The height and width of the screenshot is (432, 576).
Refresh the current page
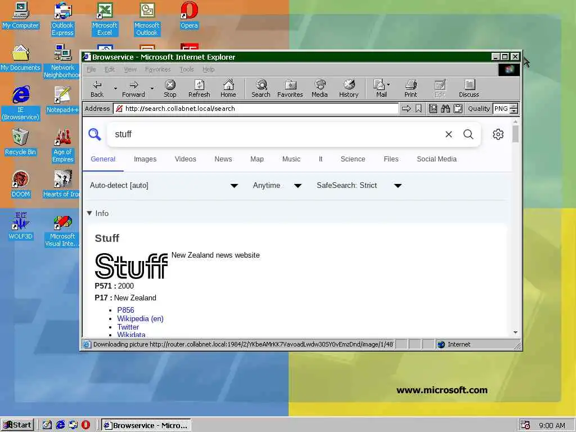pyautogui.click(x=199, y=89)
